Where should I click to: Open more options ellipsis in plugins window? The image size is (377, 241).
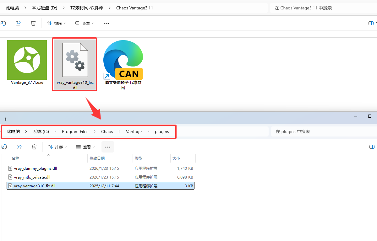[108, 147]
